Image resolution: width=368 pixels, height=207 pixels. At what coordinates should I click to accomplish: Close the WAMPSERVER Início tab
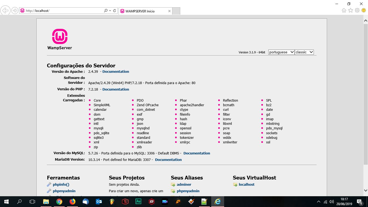(x=169, y=11)
